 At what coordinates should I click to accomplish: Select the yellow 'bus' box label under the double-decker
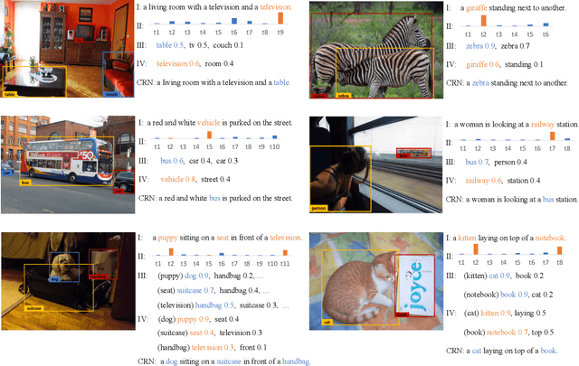pos(25,183)
